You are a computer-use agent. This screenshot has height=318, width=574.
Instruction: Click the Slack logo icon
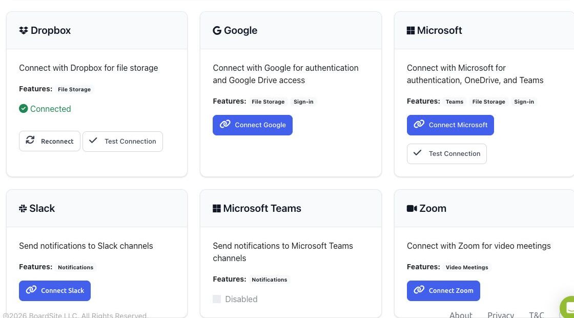[23, 208]
